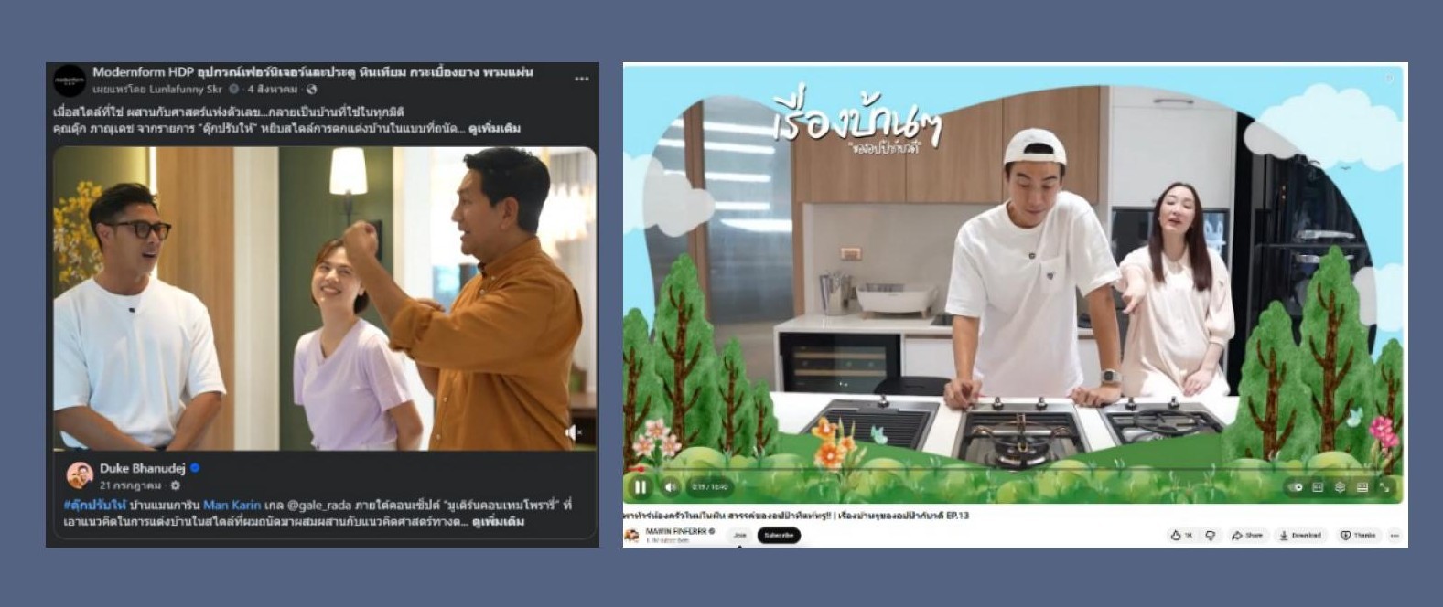The height and width of the screenshot is (607, 1443).
Task: Switch to theater mode
Action: coord(1362,487)
